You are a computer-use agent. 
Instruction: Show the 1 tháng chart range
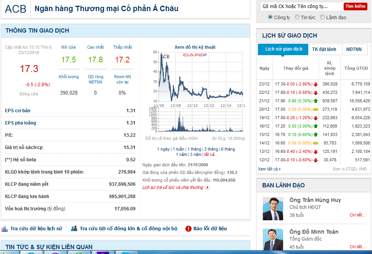click(x=194, y=149)
